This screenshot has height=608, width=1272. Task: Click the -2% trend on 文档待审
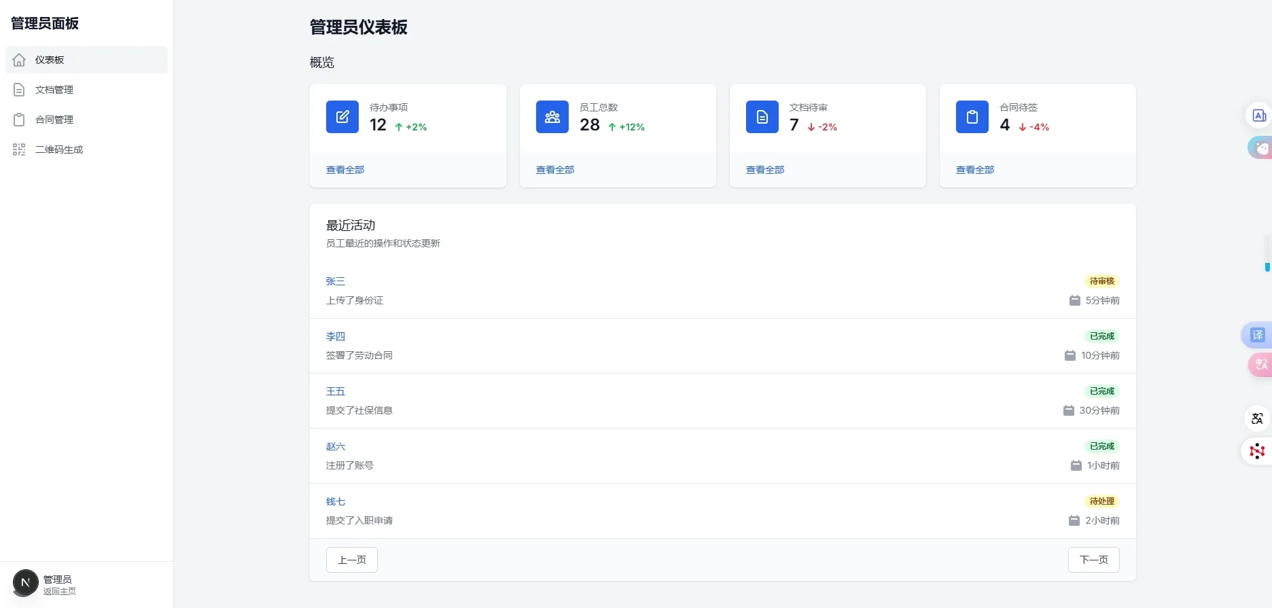(x=822, y=127)
